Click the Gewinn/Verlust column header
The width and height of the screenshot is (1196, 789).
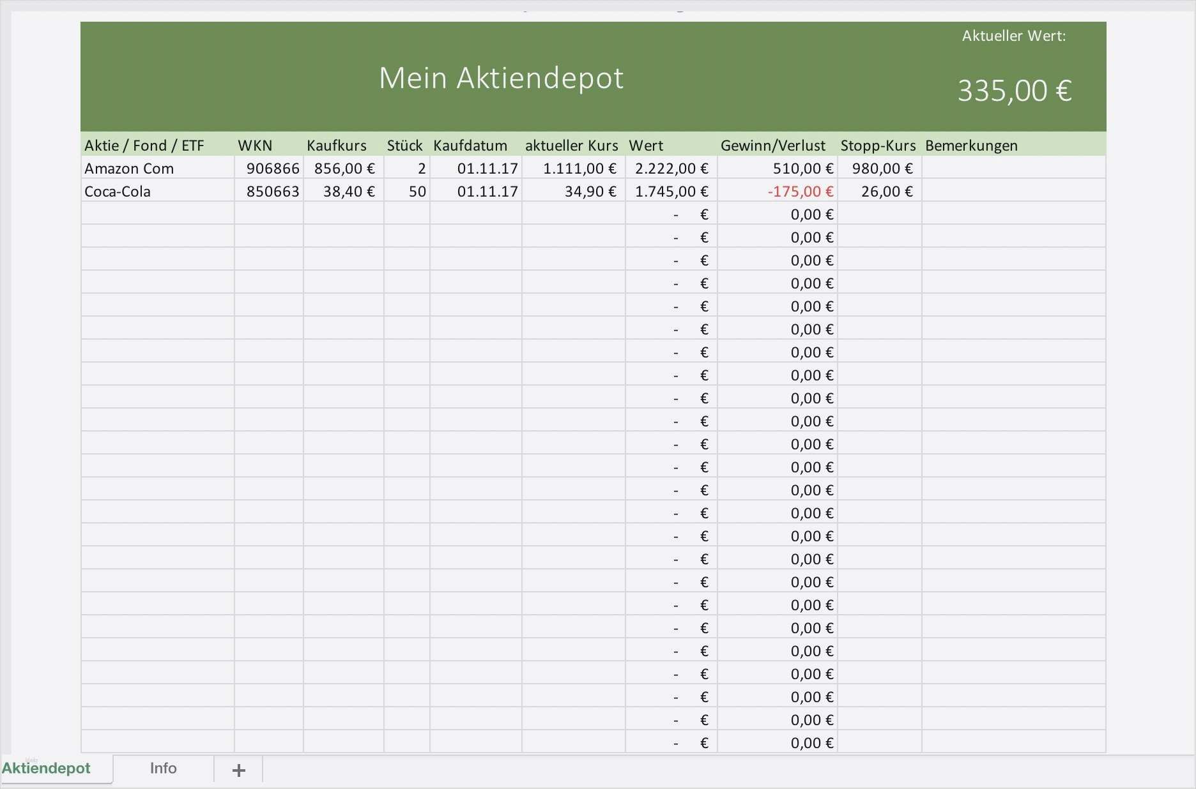click(x=773, y=146)
